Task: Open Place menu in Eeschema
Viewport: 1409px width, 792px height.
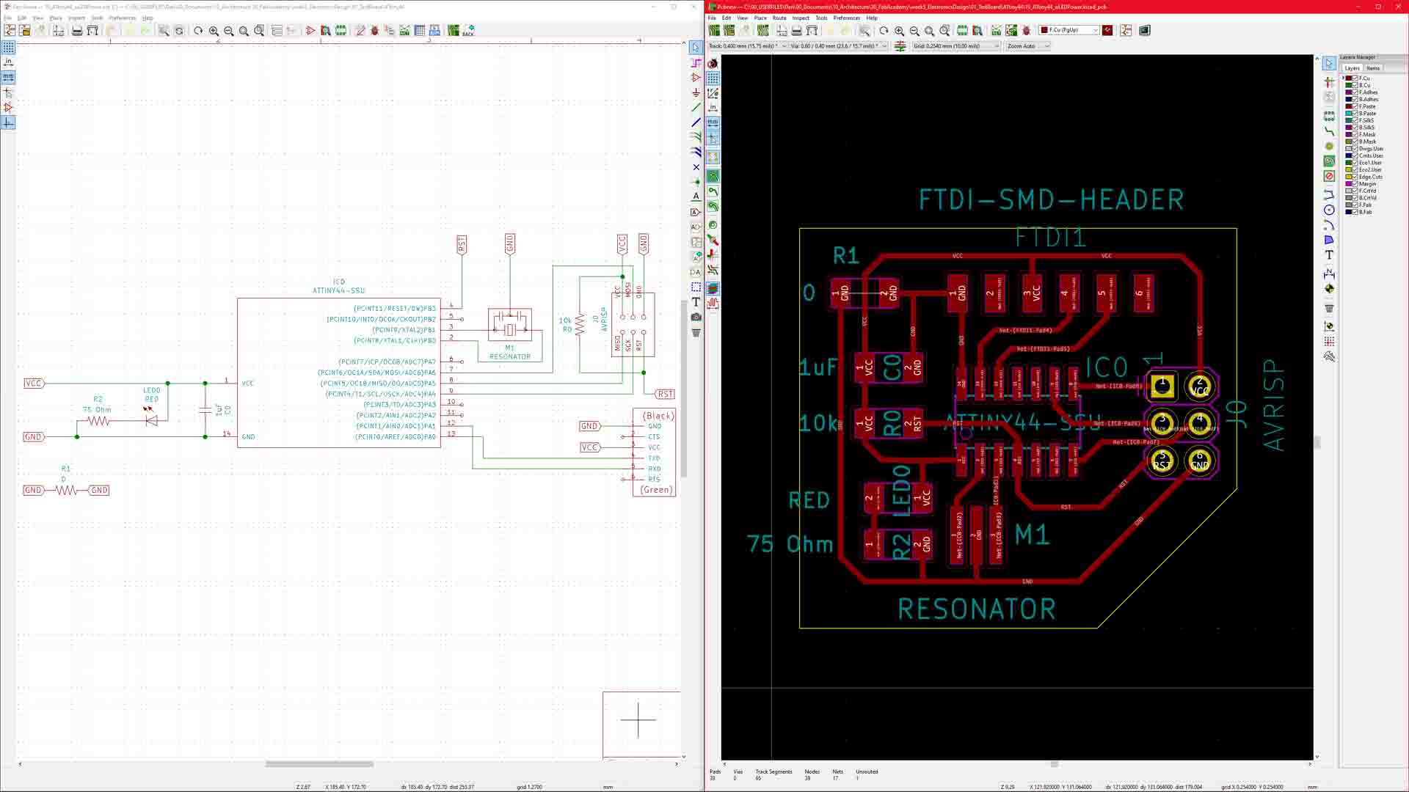Action: click(x=56, y=18)
